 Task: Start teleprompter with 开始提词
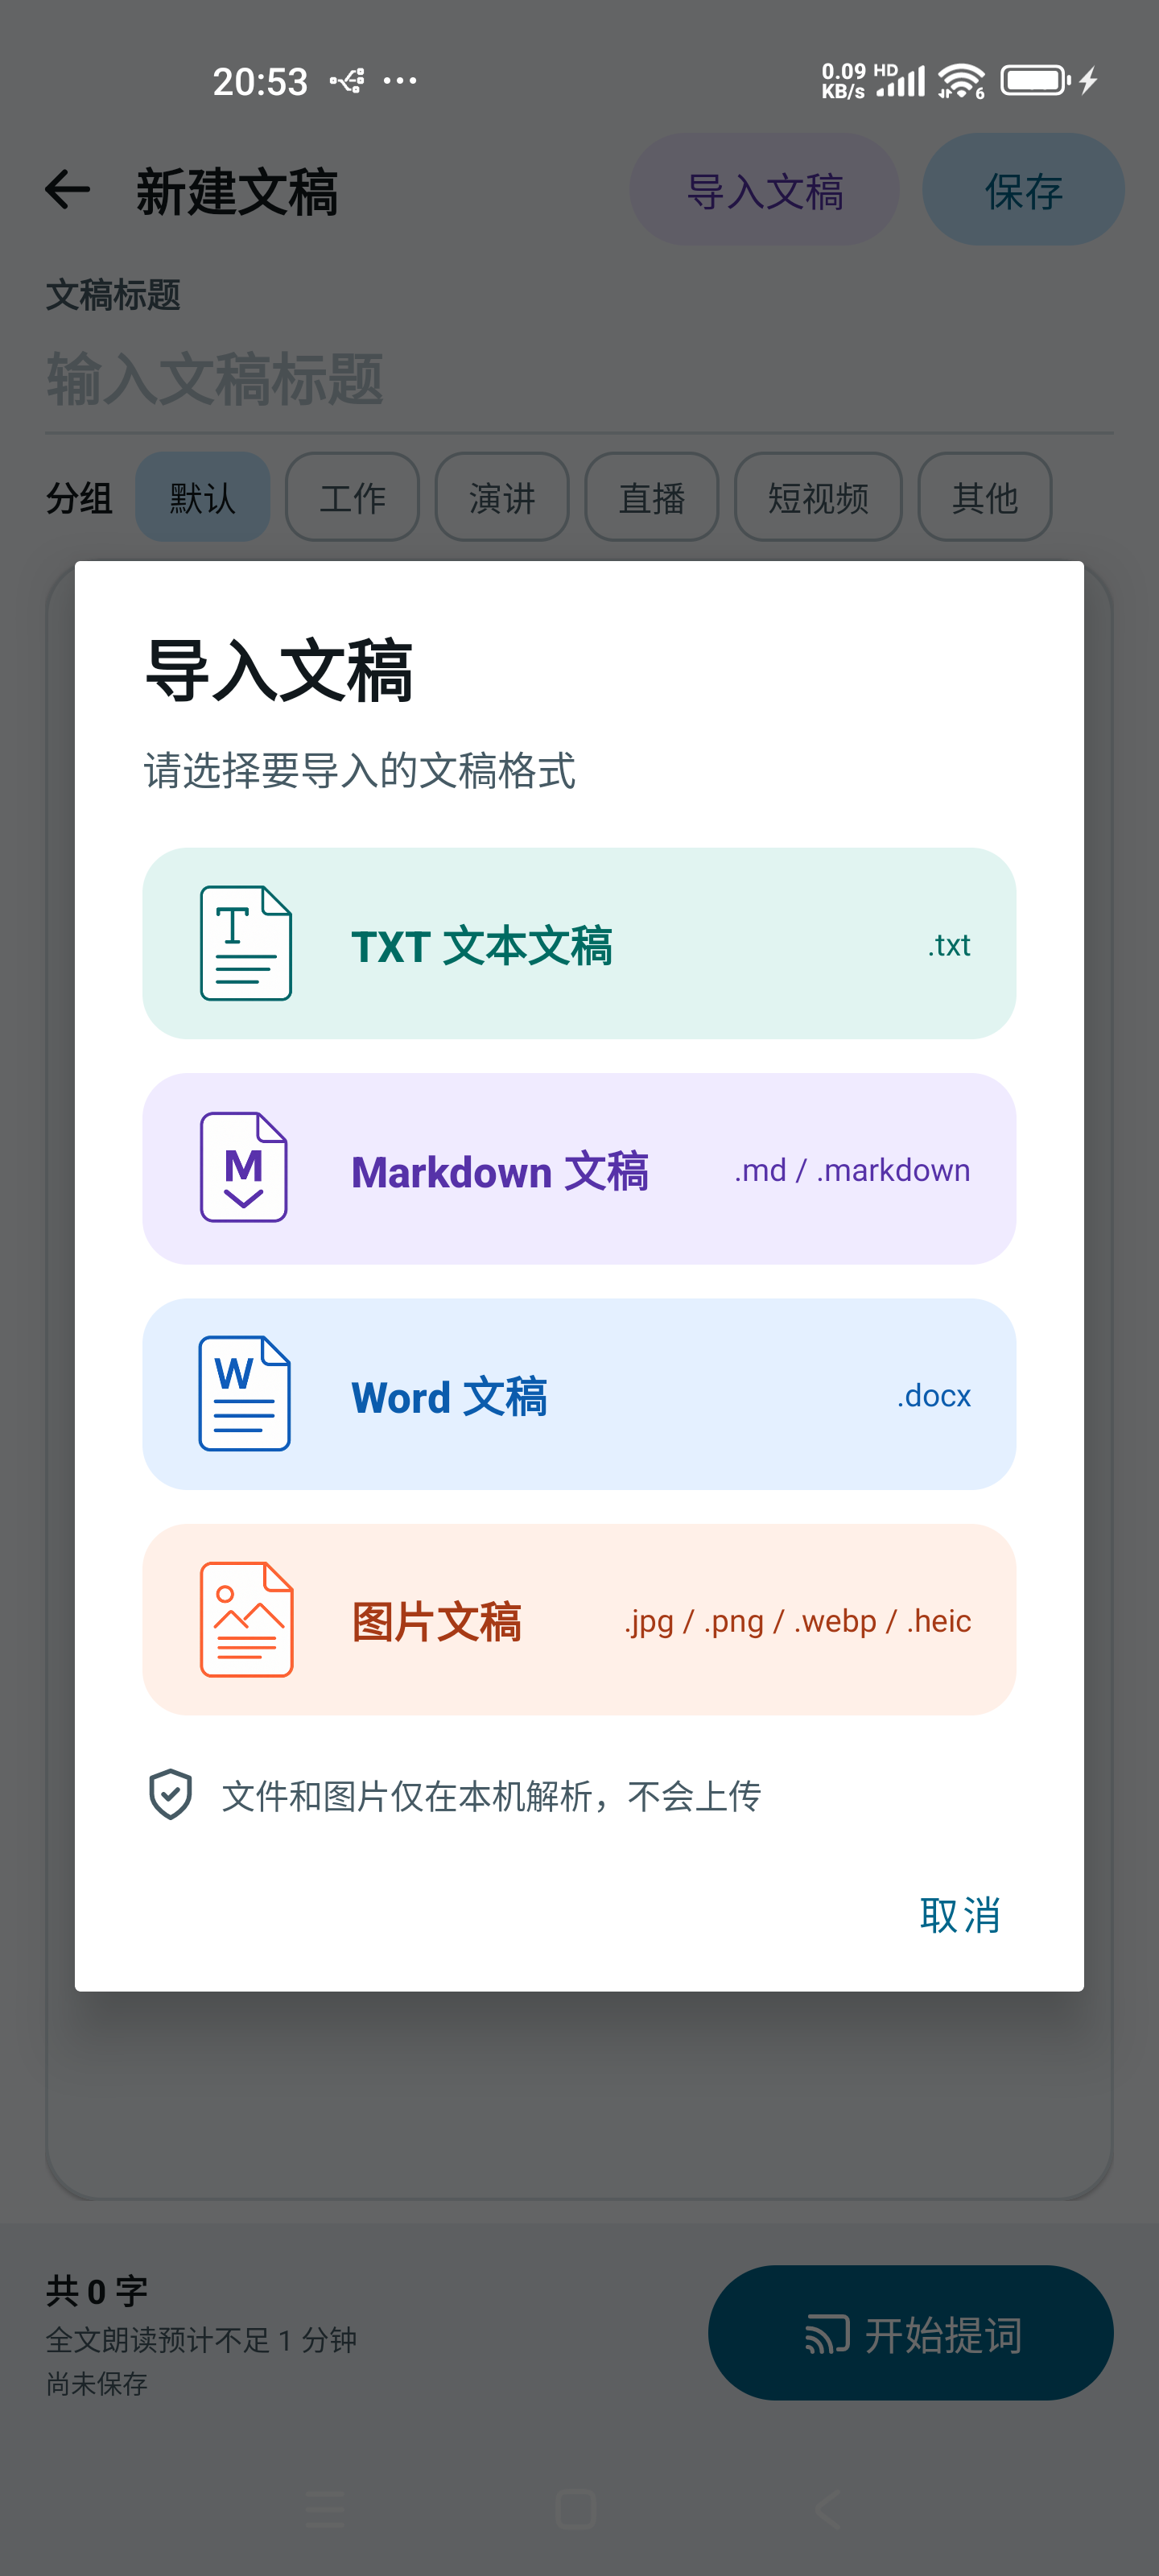pyautogui.click(x=910, y=2333)
